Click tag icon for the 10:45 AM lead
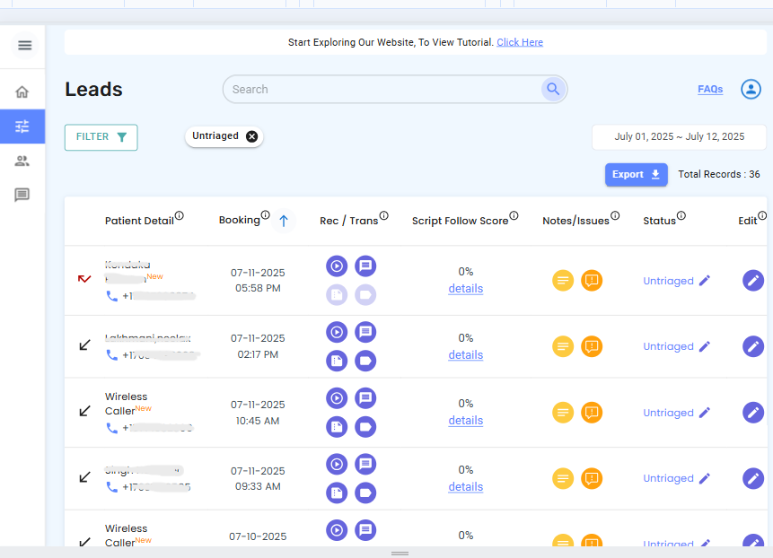The height and width of the screenshot is (558, 773). coord(365,427)
